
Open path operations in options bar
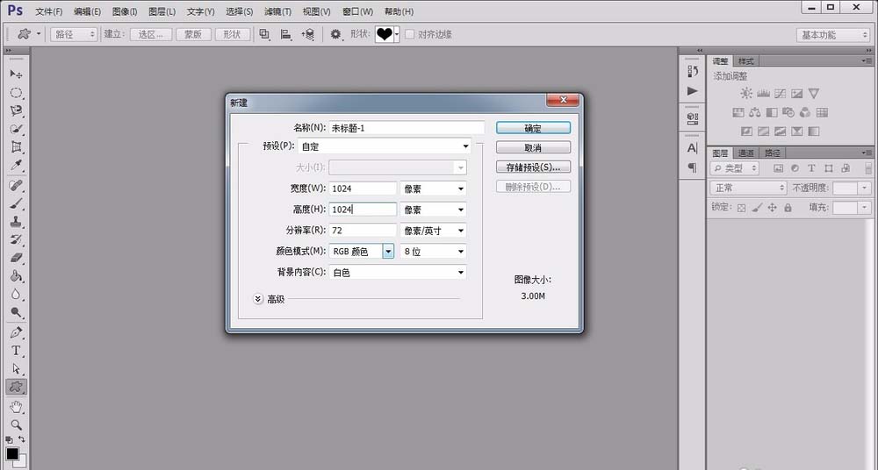coord(264,35)
